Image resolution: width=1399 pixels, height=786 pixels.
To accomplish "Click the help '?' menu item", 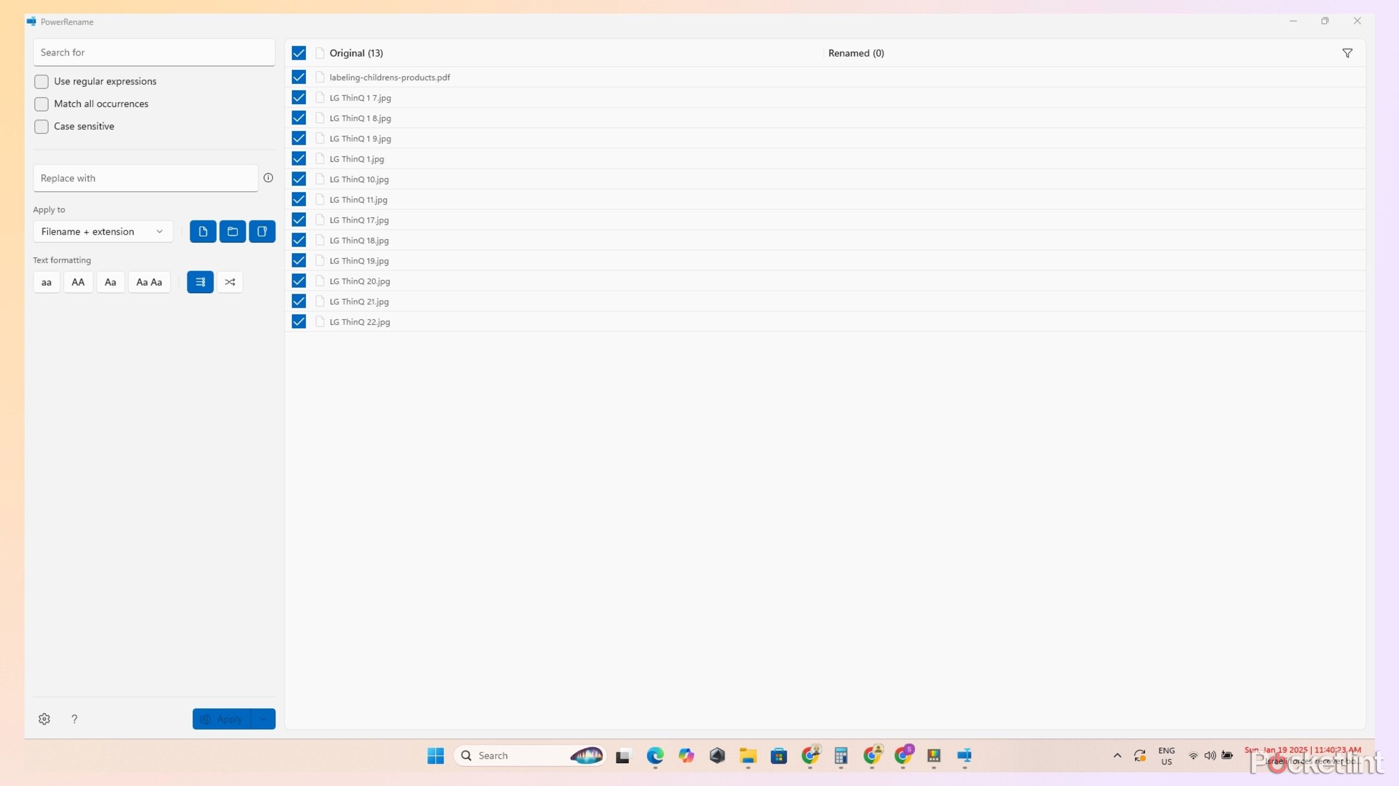I will click(74, 719).
